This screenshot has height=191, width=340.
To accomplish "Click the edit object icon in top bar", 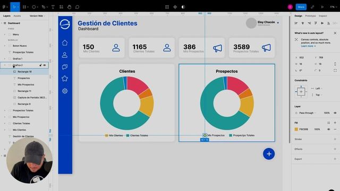I will click(167, 7).
